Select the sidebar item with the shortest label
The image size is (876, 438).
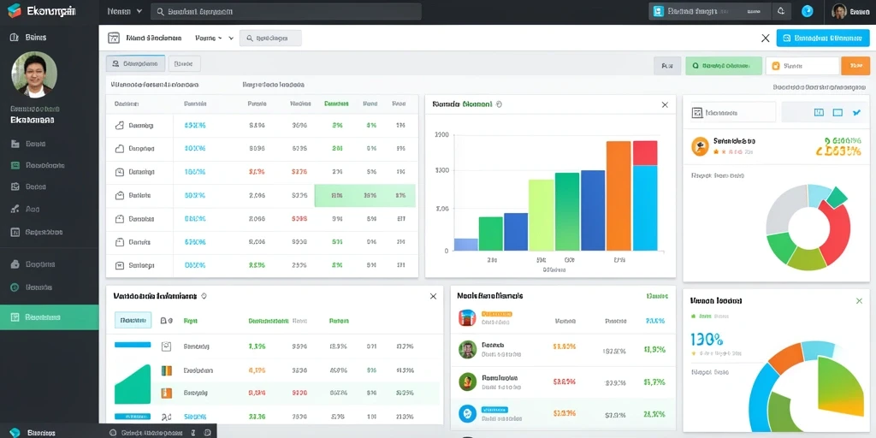(x=26, y=210)
